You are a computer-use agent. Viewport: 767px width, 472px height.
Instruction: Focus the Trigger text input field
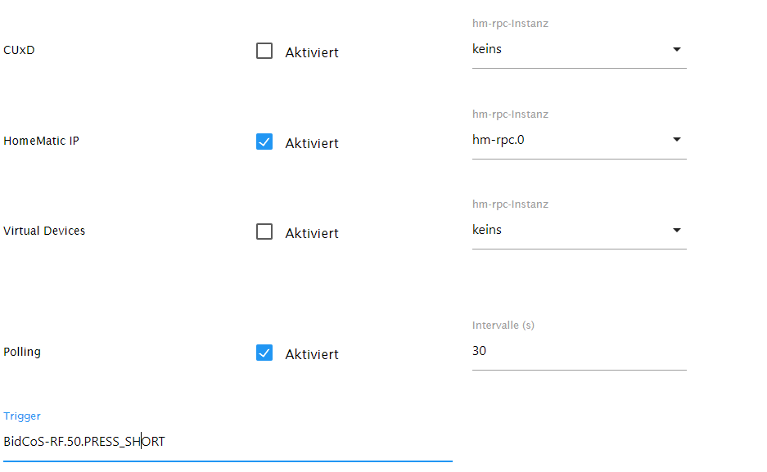point(228,442)
